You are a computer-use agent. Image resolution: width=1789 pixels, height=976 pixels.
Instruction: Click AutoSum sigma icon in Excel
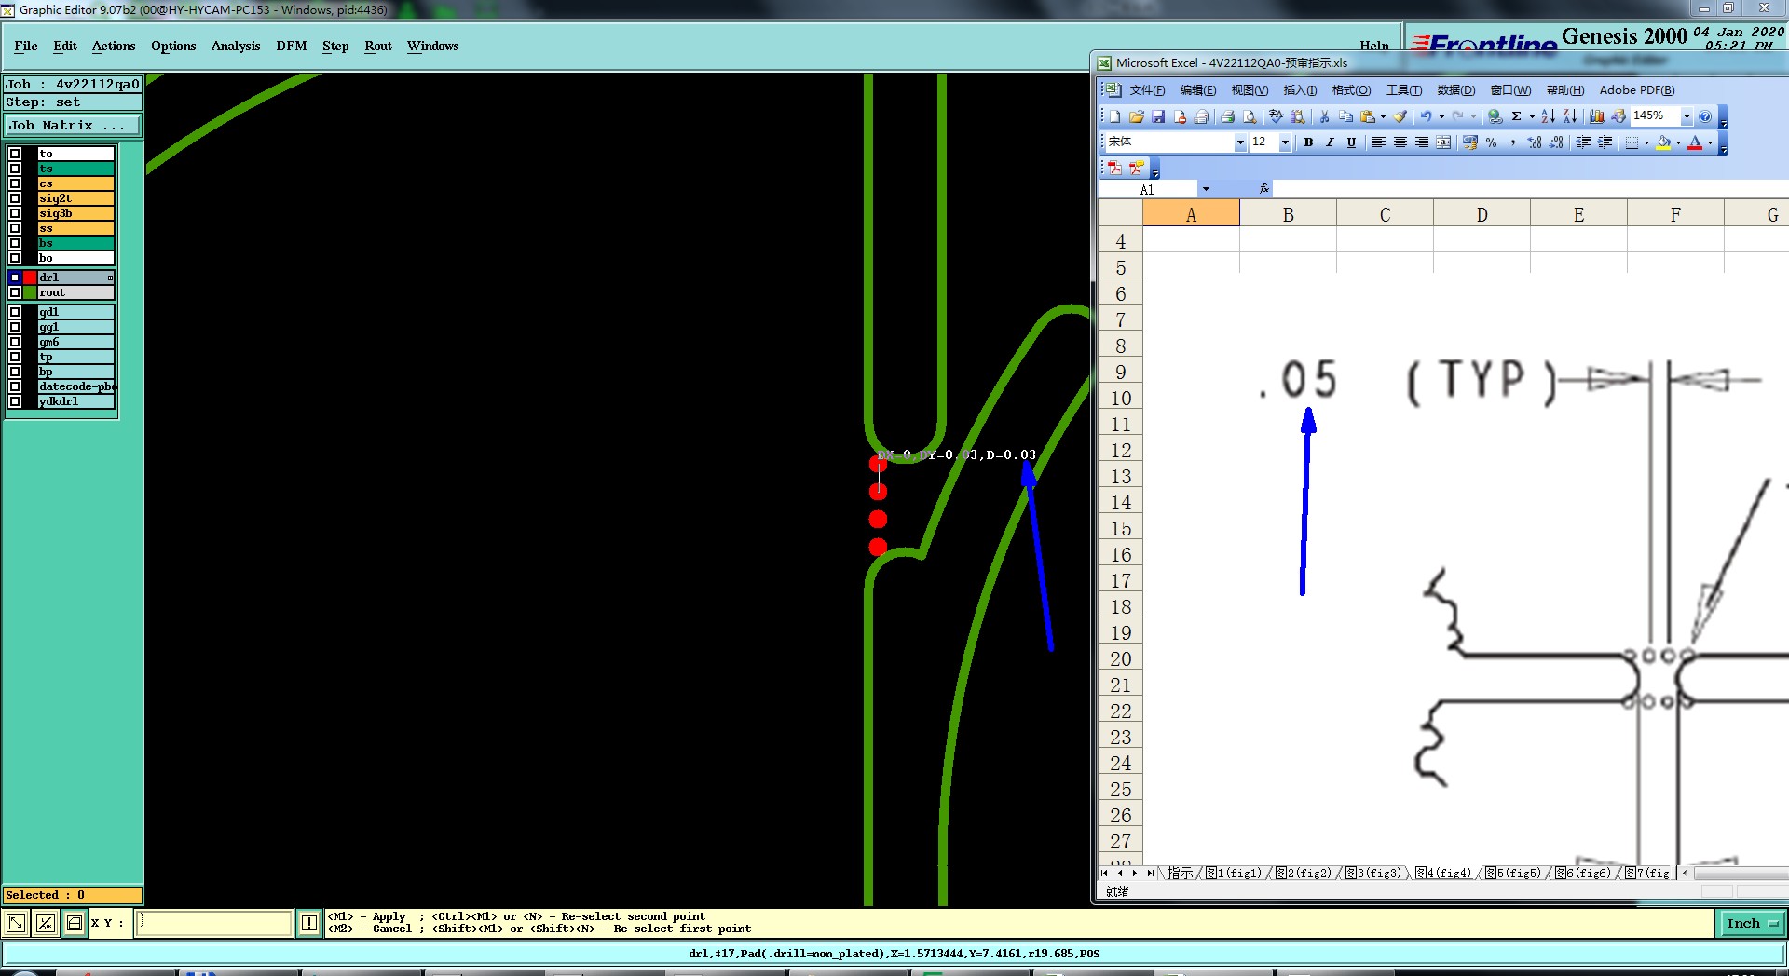1517,116
